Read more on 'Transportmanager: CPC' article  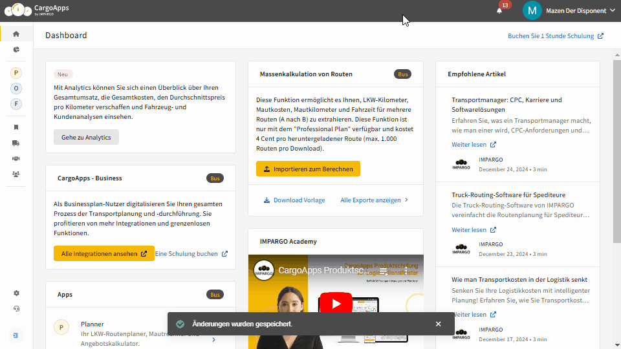click(474, 145)
